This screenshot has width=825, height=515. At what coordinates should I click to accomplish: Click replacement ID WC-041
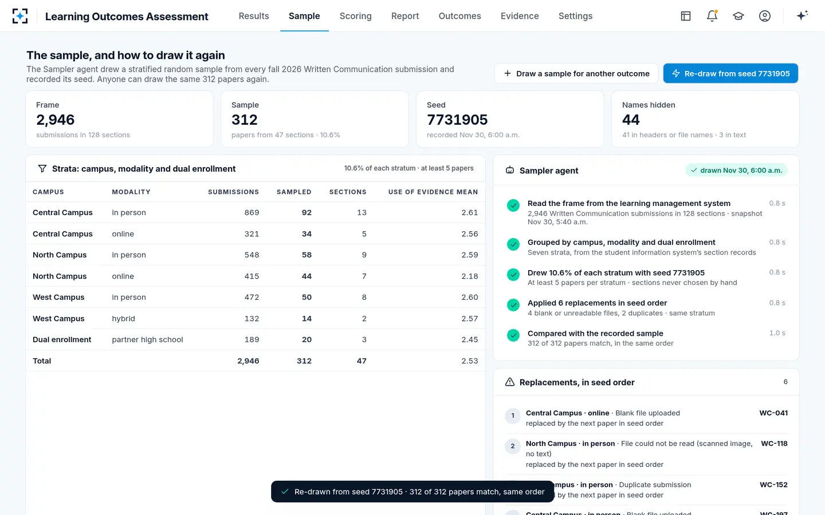(773, 413)
